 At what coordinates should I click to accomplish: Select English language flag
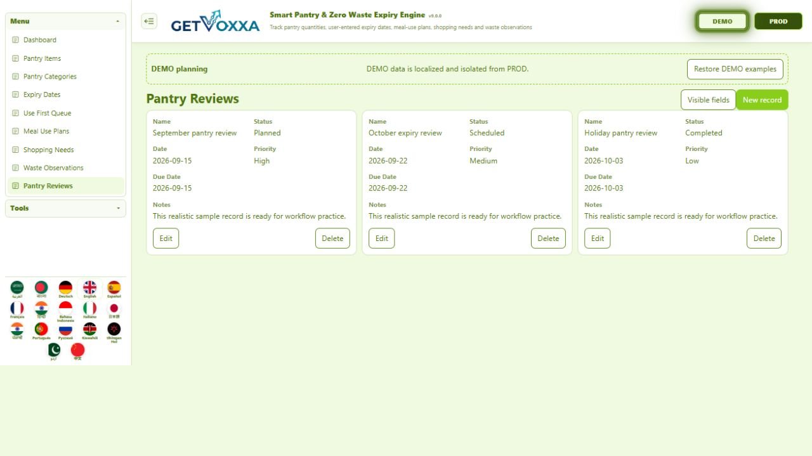click(x=89, y=287)
